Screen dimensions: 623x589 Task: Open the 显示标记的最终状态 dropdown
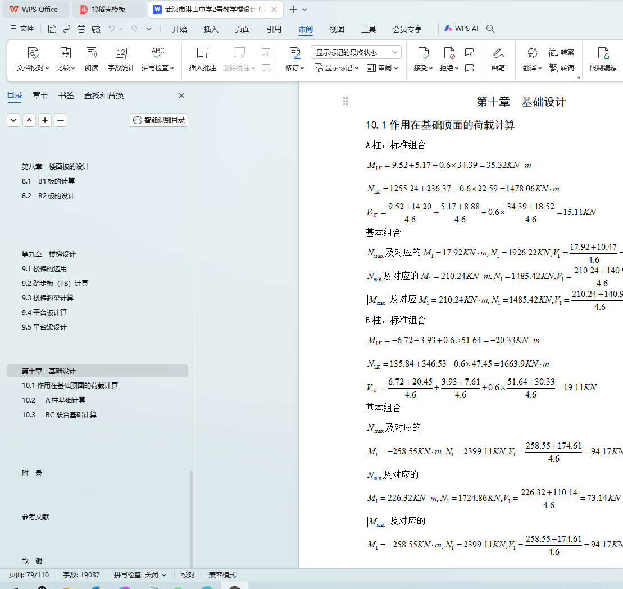point(356,52)
